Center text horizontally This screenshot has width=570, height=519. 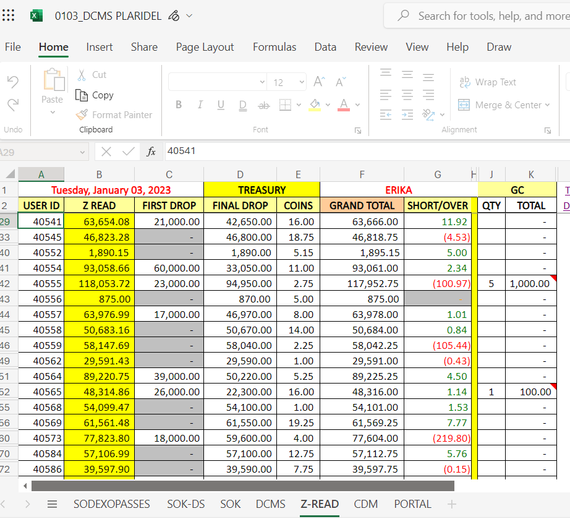tap(407, 95)
